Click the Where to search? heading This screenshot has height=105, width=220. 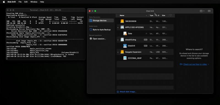tap(194, 50)
